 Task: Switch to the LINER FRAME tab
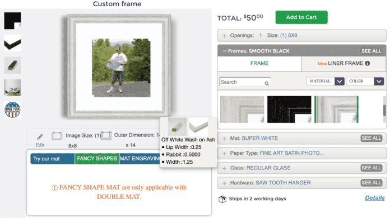(x=343, y=64)
